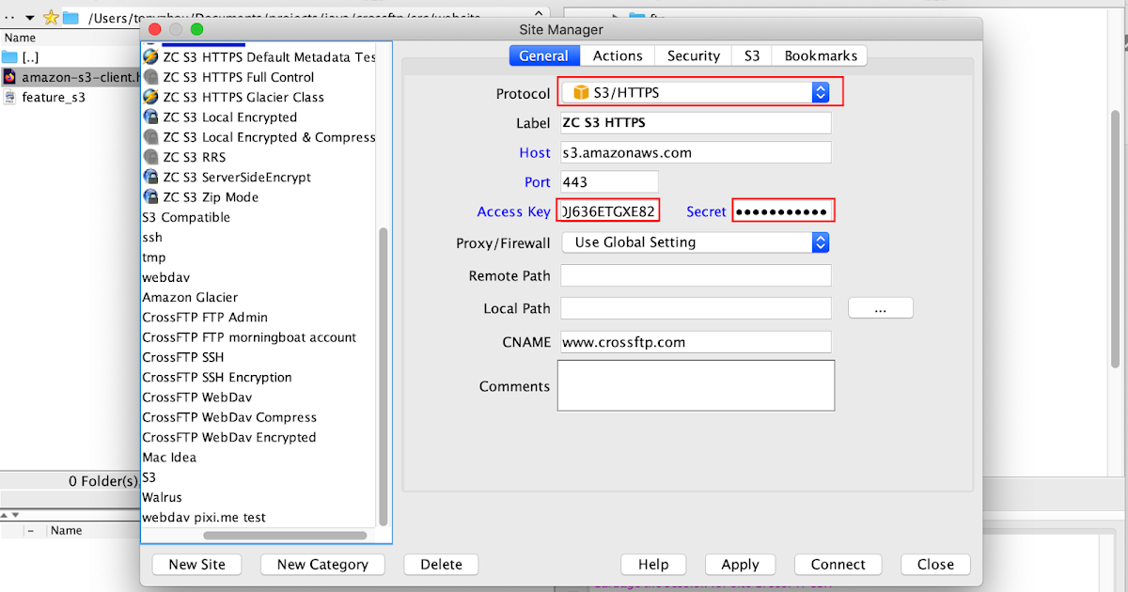The width and height of the screenshot is (1128, 592).
Task: Click the parent folder [..] icon
Action: tap(9, 57)
